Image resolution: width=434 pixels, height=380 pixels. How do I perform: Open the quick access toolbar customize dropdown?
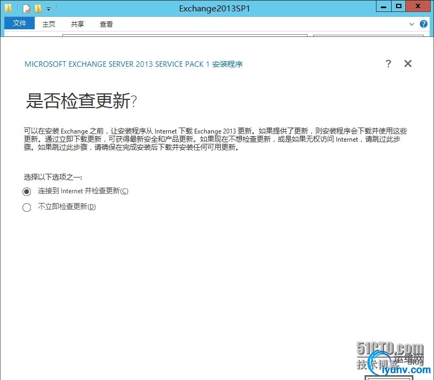[48, 9]
